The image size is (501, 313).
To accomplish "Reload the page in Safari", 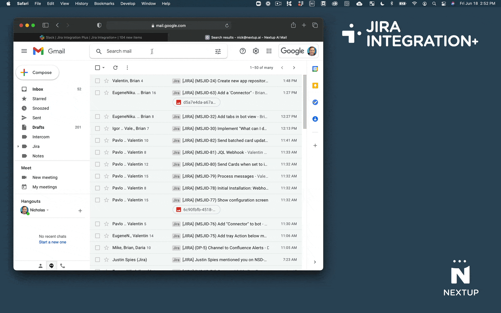I will coord(227,26).
